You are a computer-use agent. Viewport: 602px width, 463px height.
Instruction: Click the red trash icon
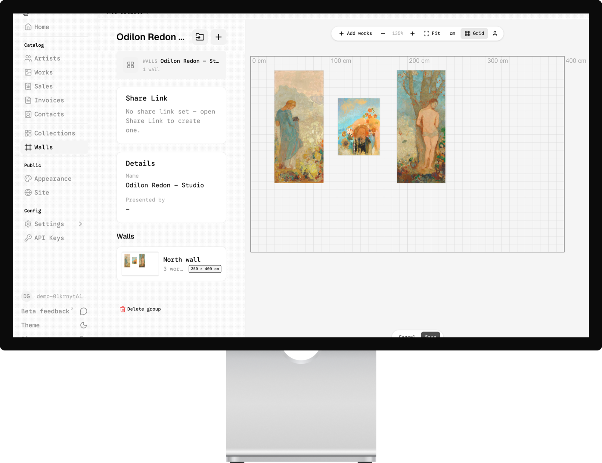pos(123,309)
